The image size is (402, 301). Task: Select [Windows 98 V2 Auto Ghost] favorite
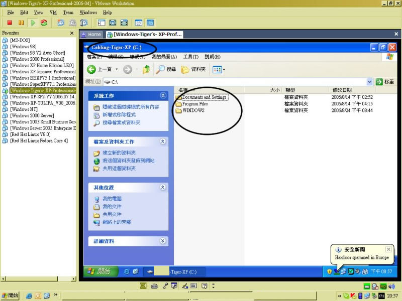tap(38, 53)
